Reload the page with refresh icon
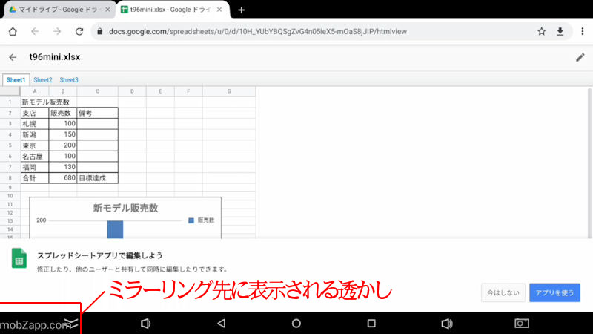Image resolution: width=593 pixels, height=334 pixels. [79, 32]
